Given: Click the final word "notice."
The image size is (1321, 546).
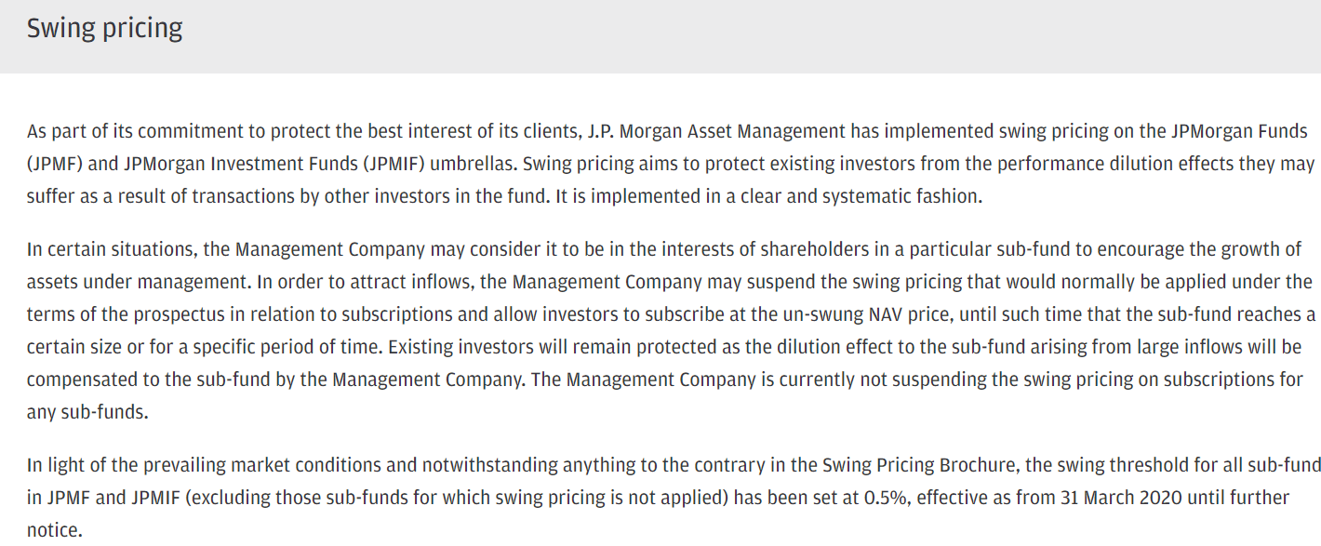Looking at the screenshot, I should point(54,530).
